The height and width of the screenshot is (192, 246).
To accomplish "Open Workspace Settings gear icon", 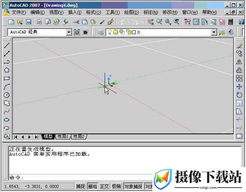I will [x=77, y=32].
